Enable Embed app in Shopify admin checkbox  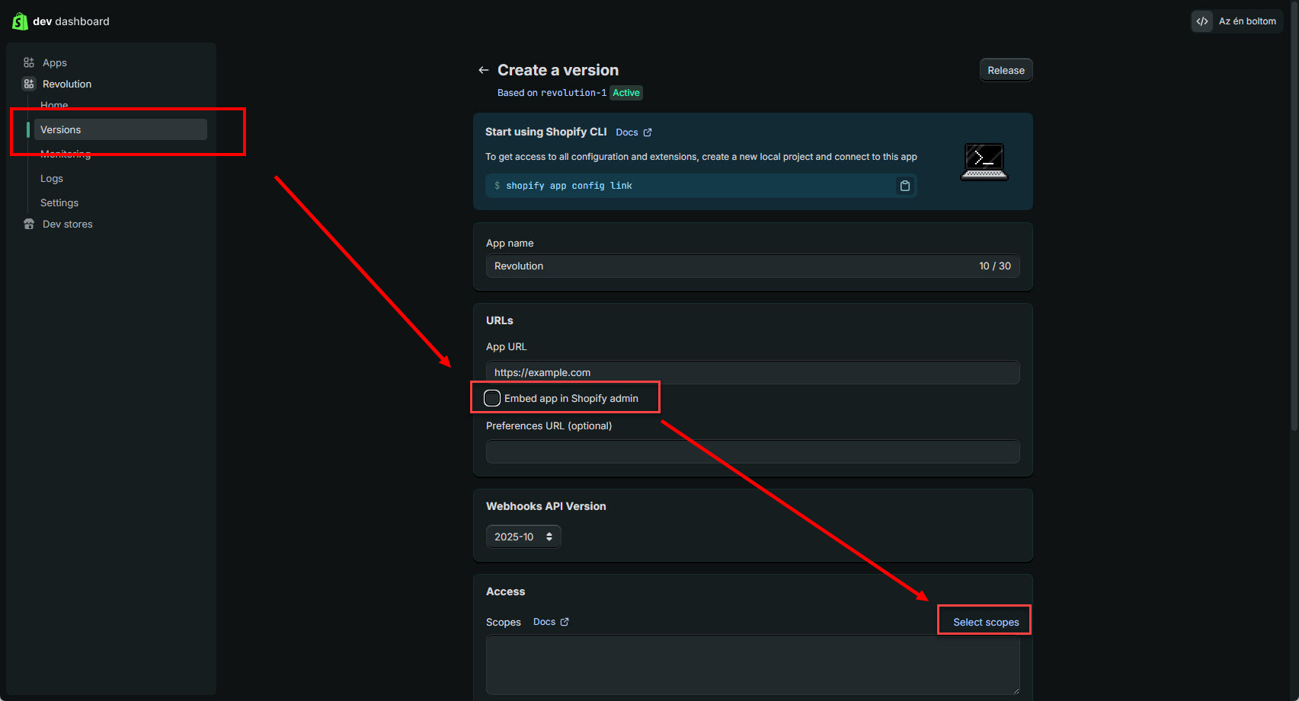[492, 398]
